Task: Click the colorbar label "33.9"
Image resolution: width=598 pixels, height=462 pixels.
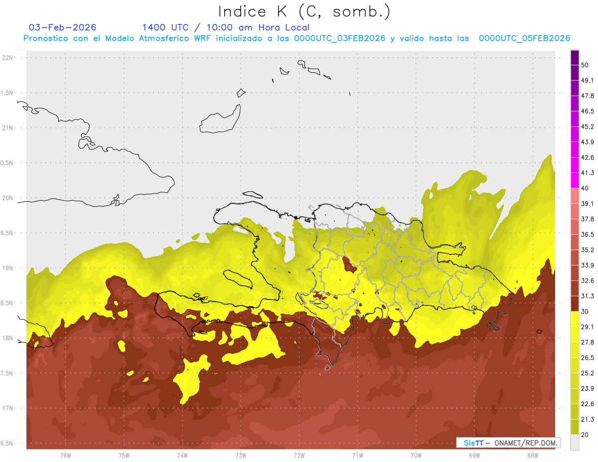Action: (x=588, y=265)
